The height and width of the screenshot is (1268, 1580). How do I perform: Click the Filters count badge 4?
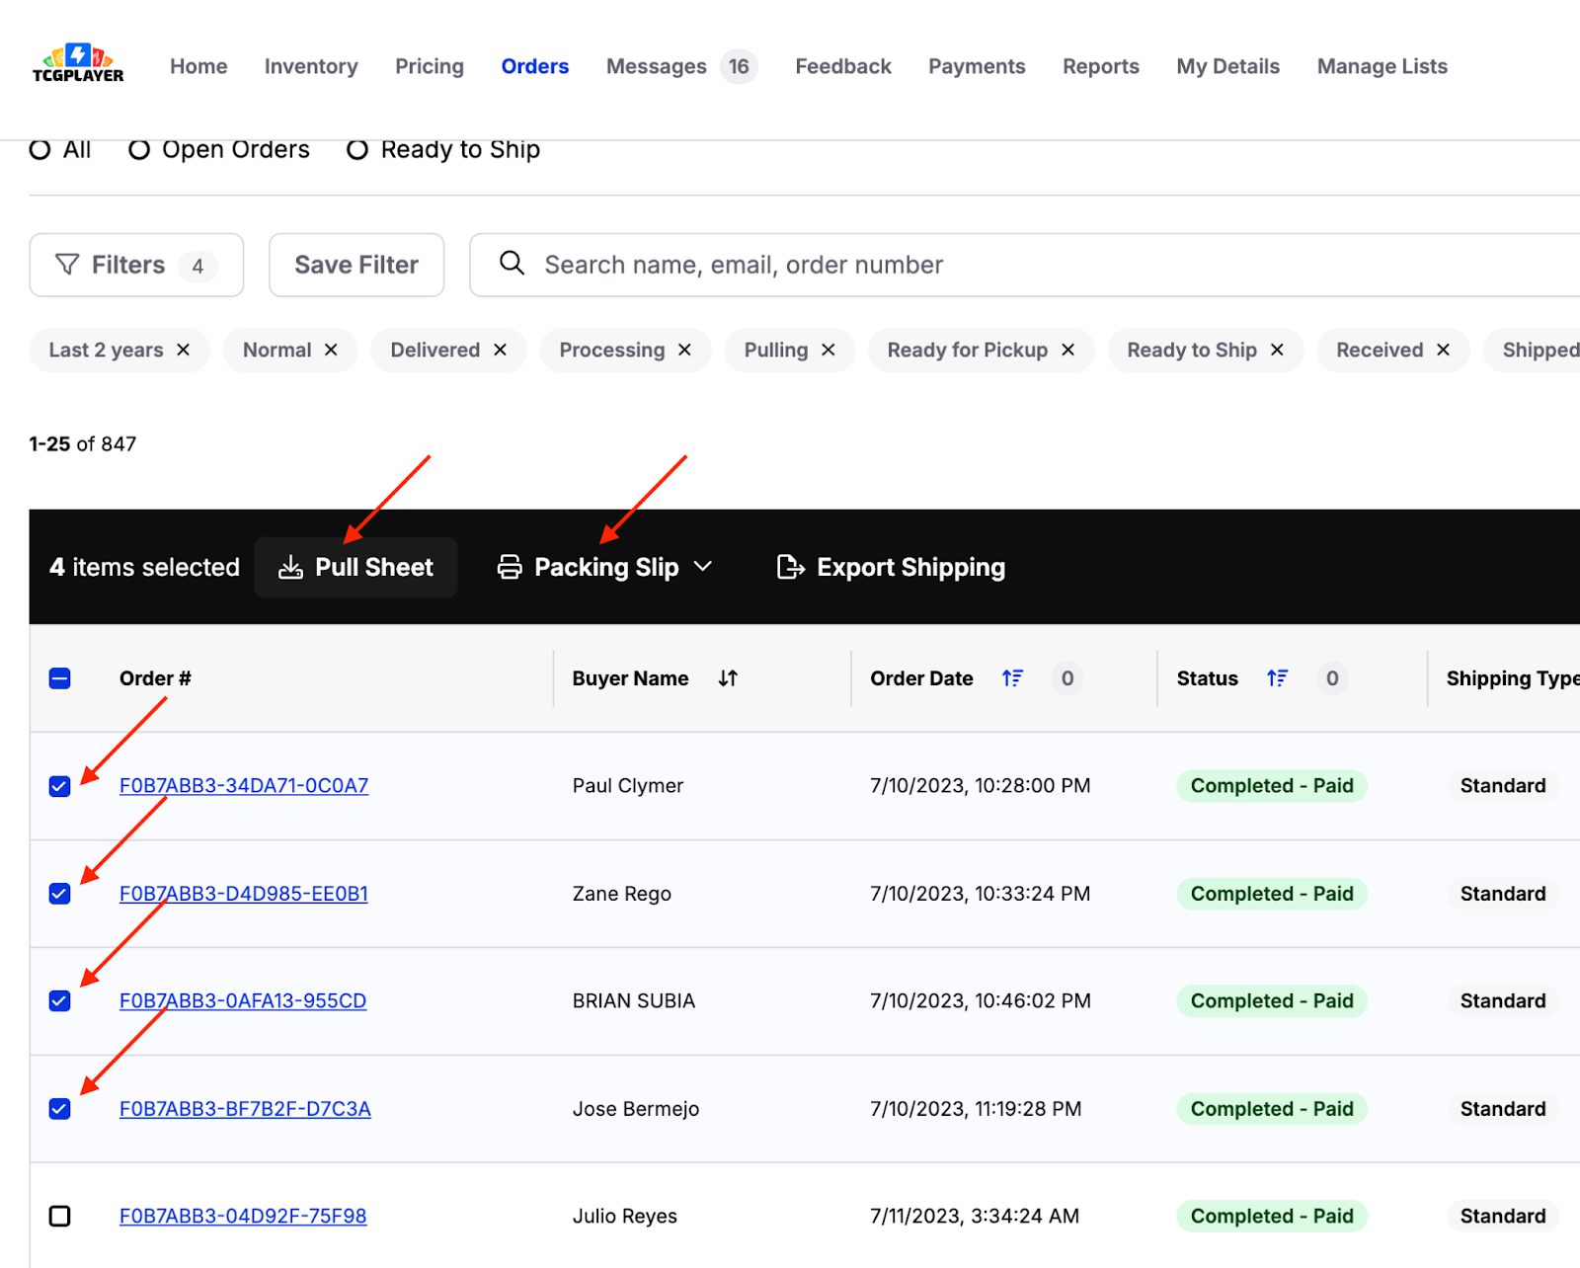point(197,266)
